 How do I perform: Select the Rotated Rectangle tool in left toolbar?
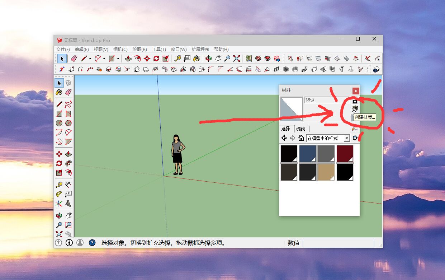click(x=68, y=114)
